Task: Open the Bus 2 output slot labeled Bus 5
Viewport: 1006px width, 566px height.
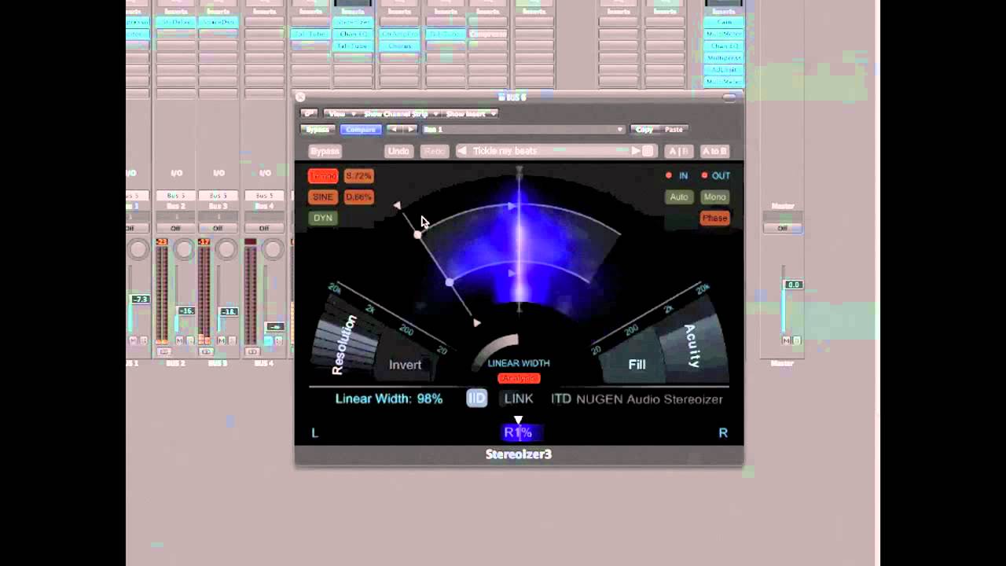Action: (175, 195)
